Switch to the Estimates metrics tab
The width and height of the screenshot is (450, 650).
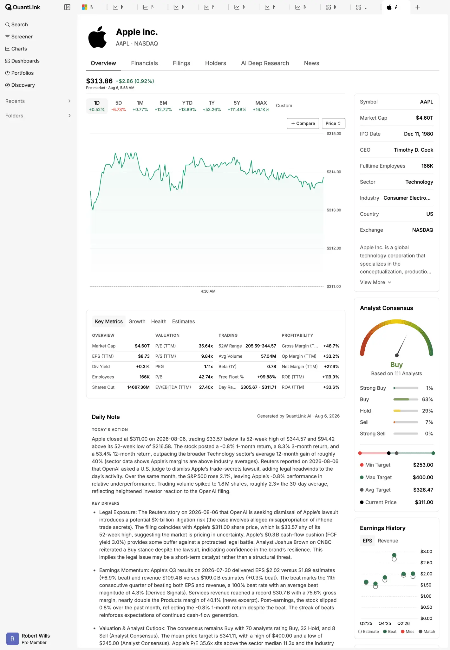pyautogui.click(x=183, y=322)
